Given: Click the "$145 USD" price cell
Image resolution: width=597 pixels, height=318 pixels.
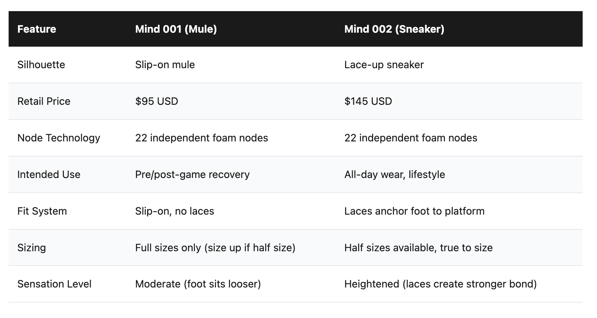Looking at the screenshot, I should [368, 101].
